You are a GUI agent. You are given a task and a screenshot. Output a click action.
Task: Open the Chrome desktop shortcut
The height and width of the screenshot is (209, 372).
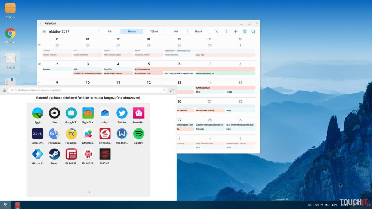(x=10, y=34)
